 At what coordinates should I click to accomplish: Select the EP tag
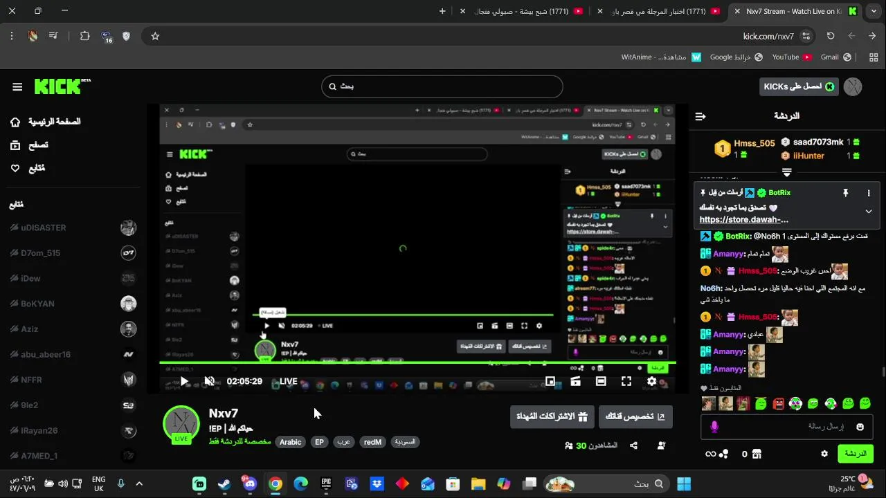coord(319,442)
